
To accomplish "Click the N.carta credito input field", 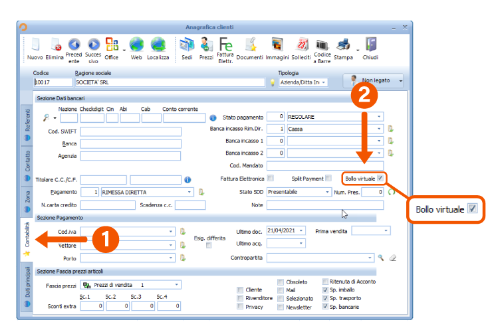I will point(108,205).
